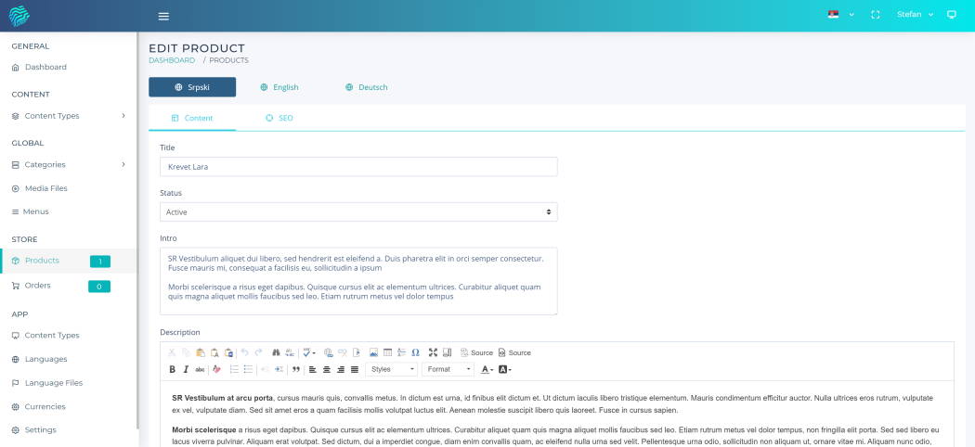Open the text color picker in editor
Viewport: 975px width, 447px height.
click(487, 369)
